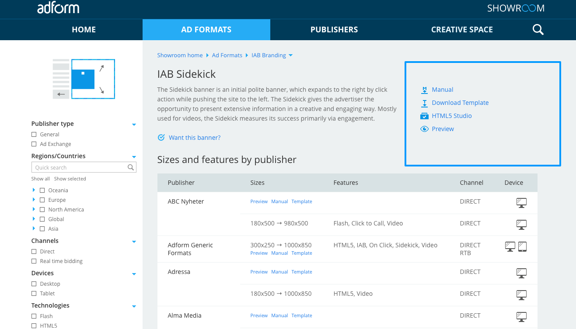The width and height of the screenshot is (576, 329).
Task: Check the Flash technology checkbox
Action: click(34, 316)
